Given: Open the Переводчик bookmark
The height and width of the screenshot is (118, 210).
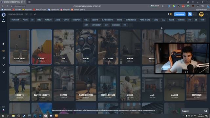Looking at the screenshot, I should [53, 10].
